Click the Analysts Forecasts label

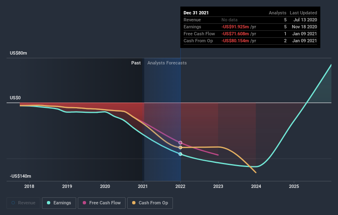point(167,63)
